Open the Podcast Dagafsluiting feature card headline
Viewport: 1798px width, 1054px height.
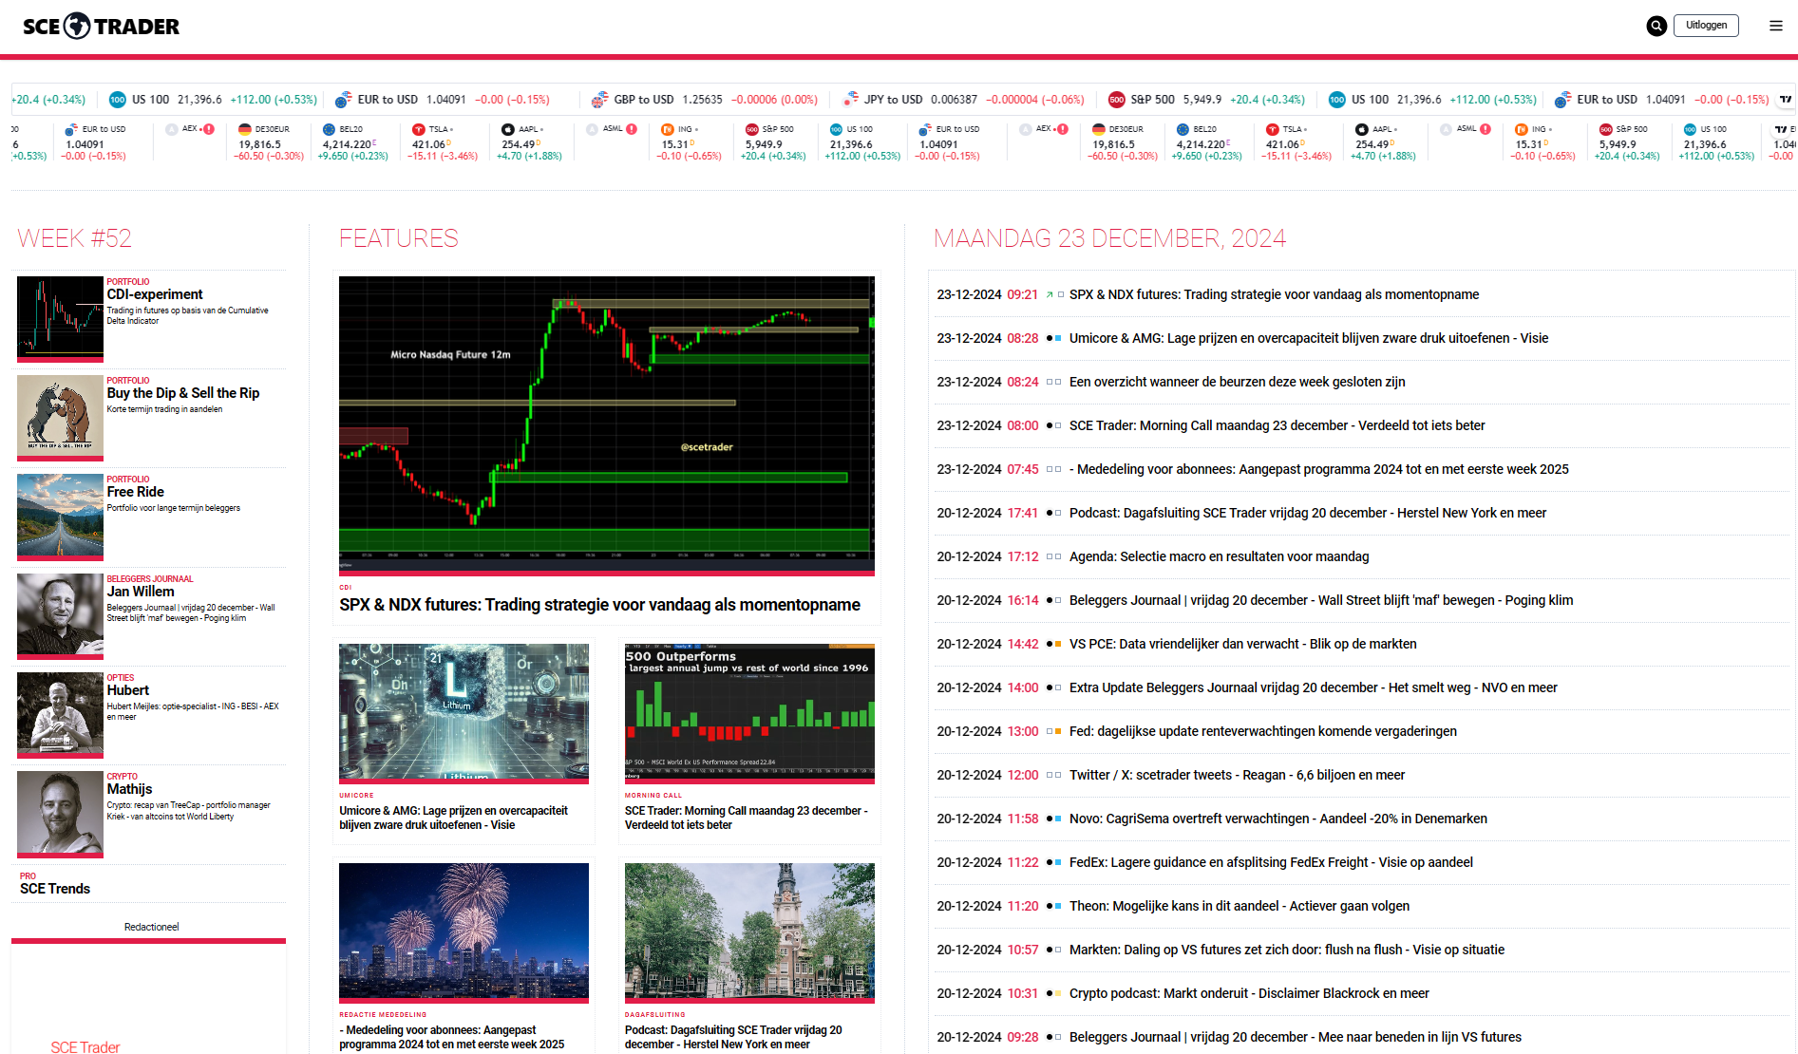coord(733,1038)
